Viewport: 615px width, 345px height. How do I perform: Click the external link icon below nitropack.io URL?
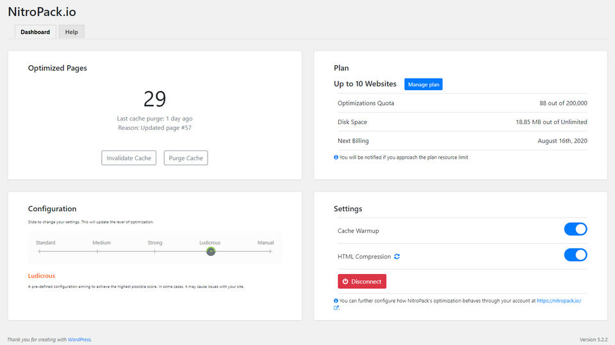coord(336,308)
